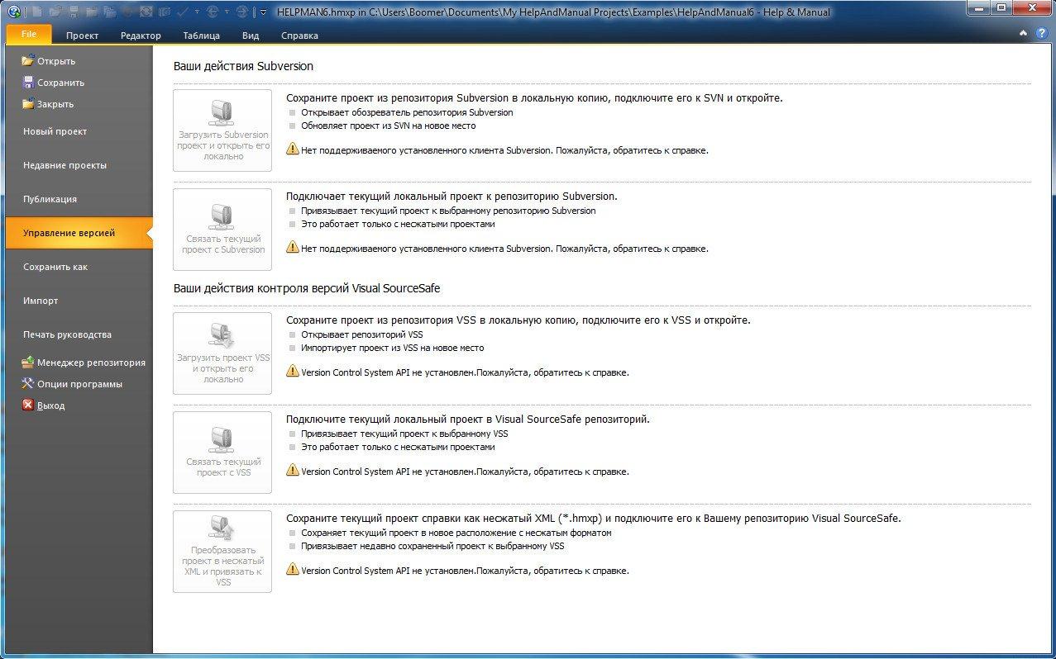Click the Help & Manual app icon in the title bar
This screenshot has width=1056, height=659.
click(13, 12)
